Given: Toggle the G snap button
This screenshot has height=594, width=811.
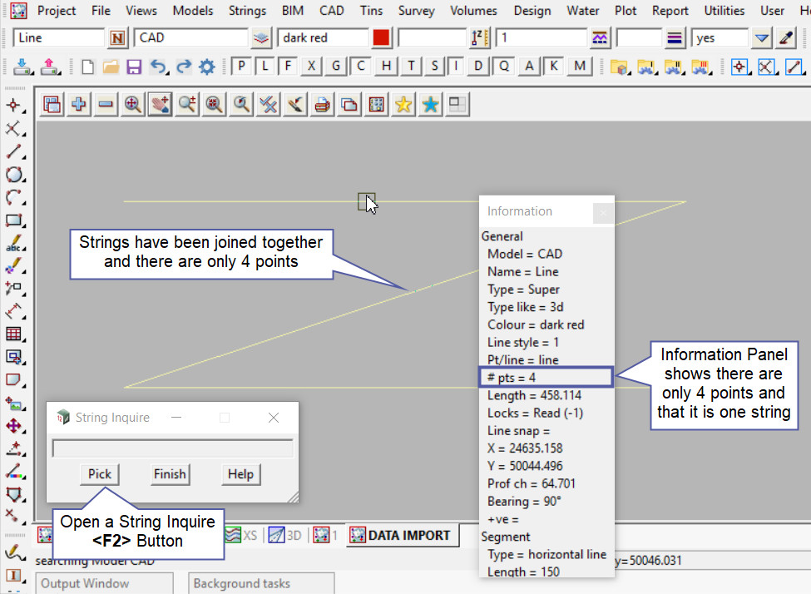Looking at the screenshot, I should coord(336,67).
